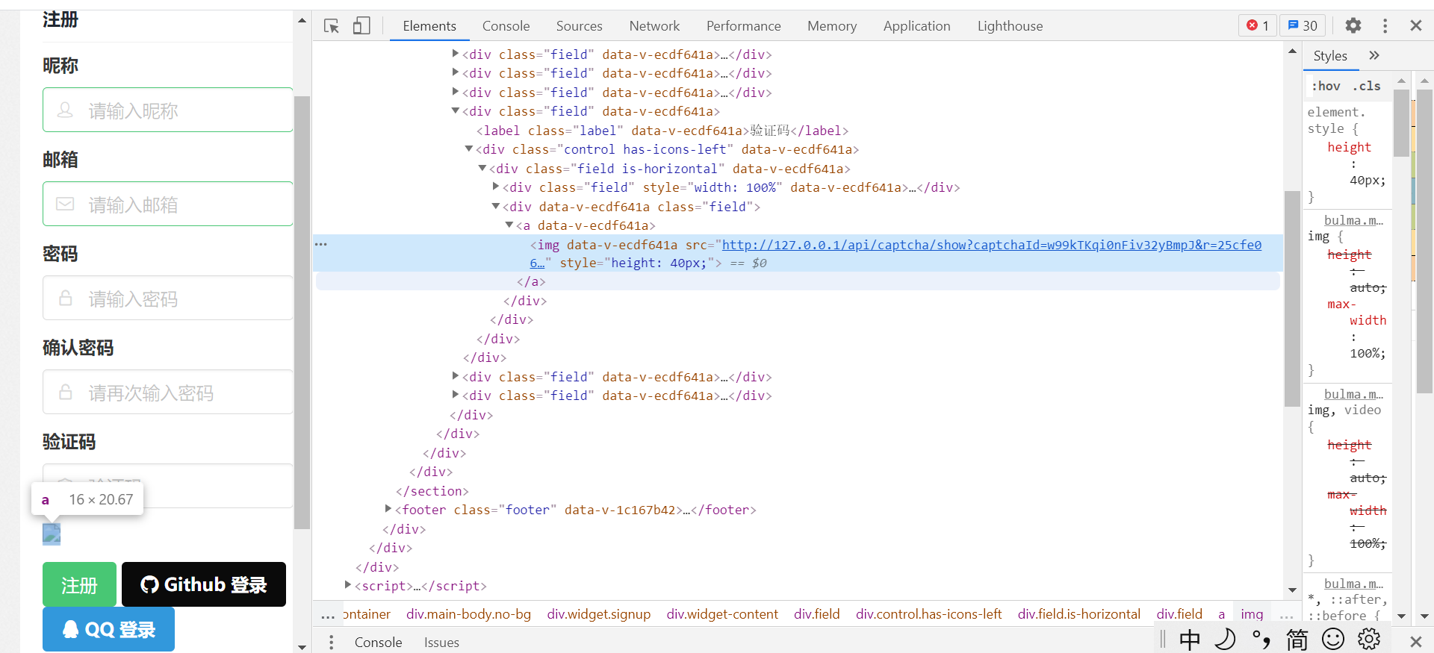
Task: Switch to the Sources tab
Action: 579,26
